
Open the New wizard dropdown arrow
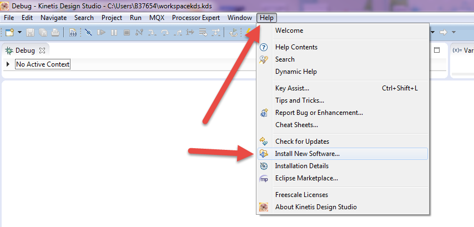click(19, 32)
